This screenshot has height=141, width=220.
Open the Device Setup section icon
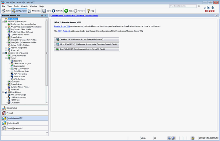[x=4, y=108]
